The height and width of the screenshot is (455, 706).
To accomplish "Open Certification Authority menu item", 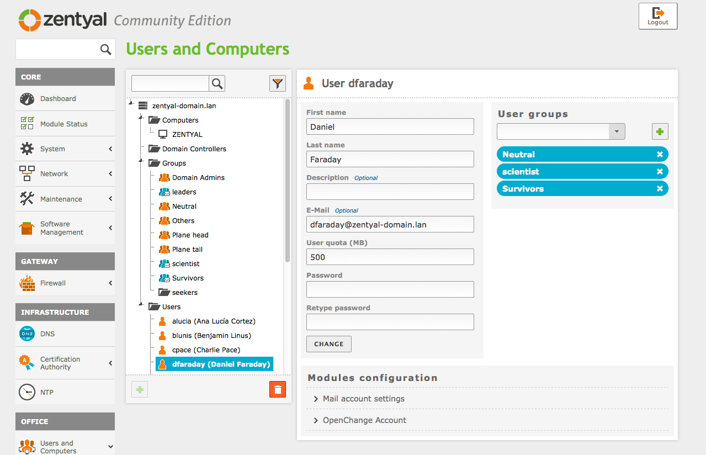I will (65, 363).
